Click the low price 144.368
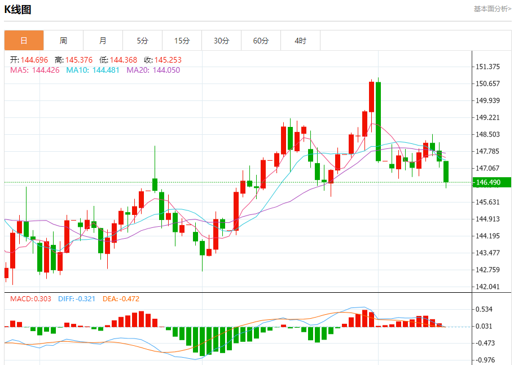 coord(123,60)
